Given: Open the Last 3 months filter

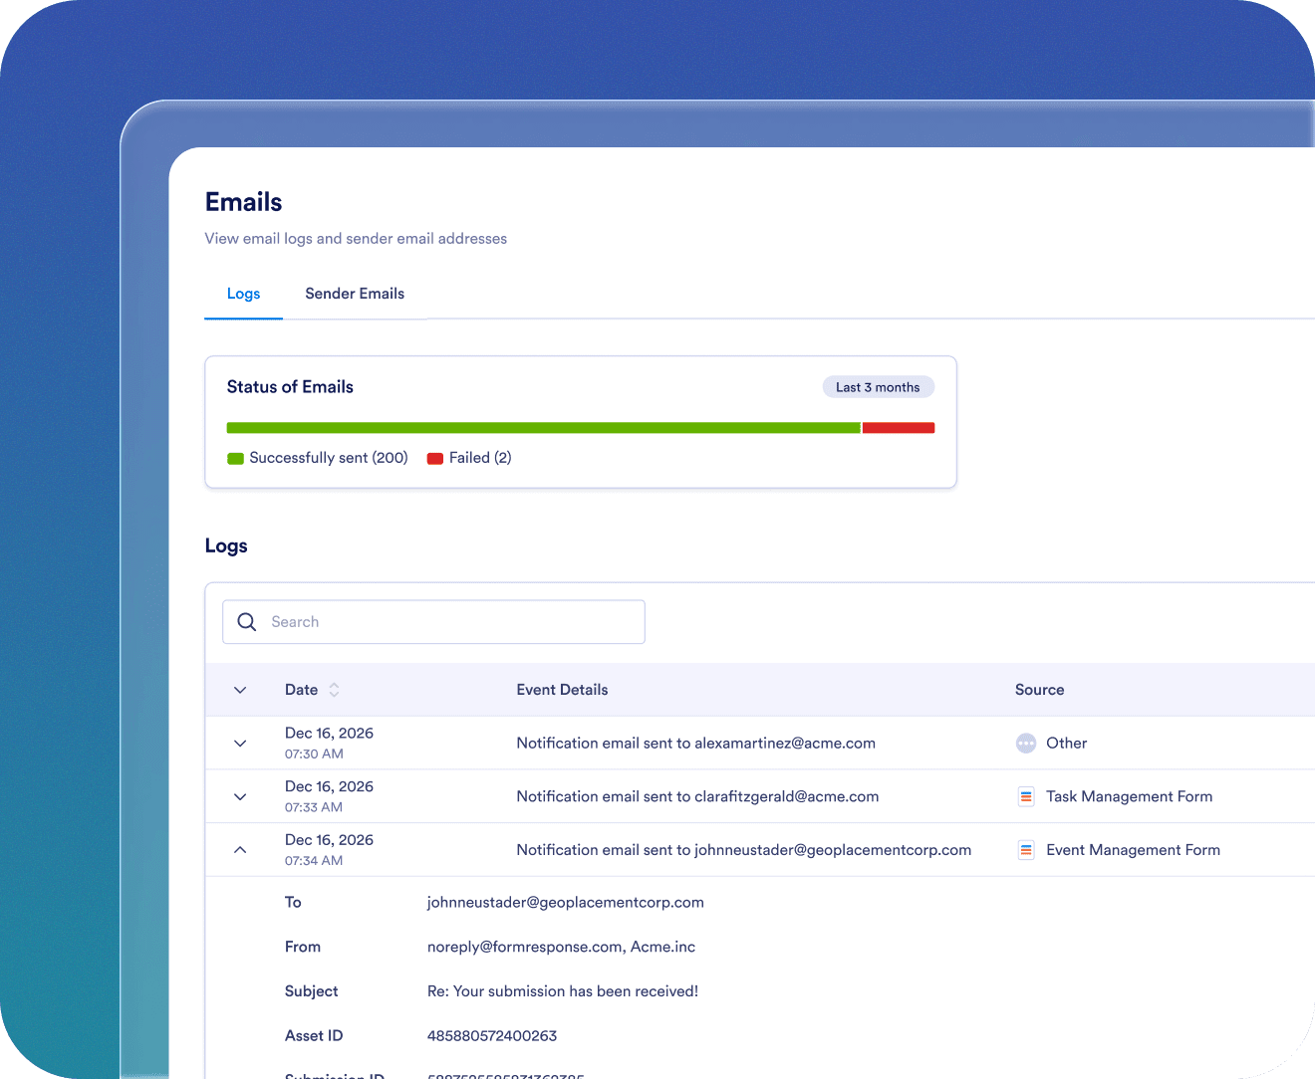Looking at the screenshot, I should click(878, 387).
